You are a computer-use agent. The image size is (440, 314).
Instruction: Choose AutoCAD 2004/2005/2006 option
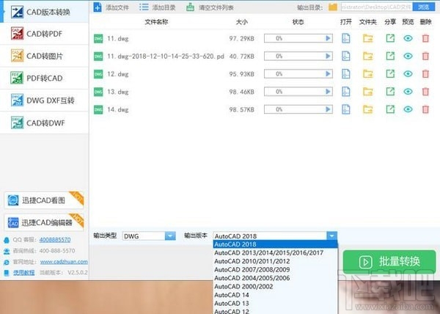(275, 278)
